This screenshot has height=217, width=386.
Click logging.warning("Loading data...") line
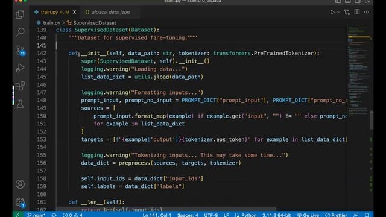click(134, 69)
